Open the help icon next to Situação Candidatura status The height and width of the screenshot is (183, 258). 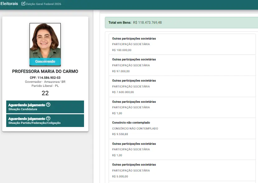tap(48, 105)
